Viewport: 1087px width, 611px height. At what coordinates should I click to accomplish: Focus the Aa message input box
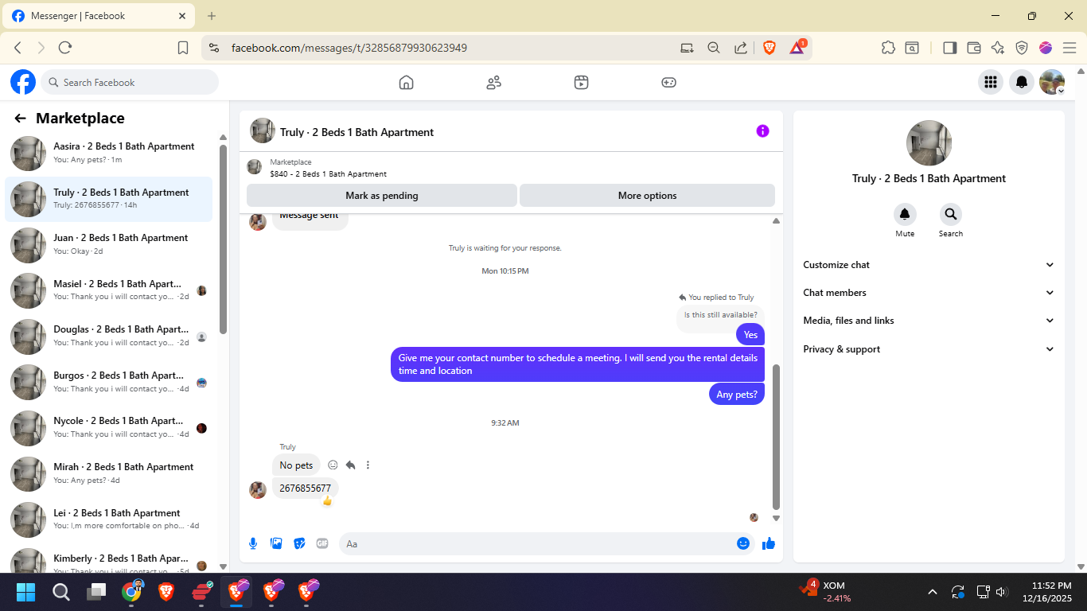click(x=537, y=543)
